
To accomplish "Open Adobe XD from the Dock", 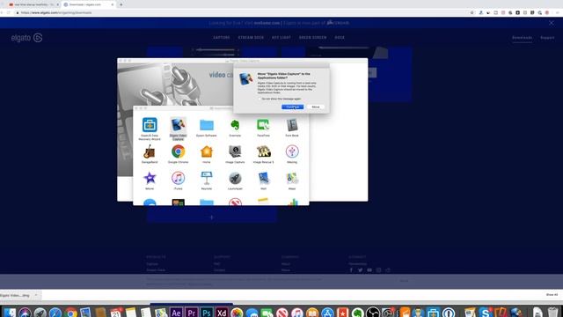I will (x=222, y=313).
